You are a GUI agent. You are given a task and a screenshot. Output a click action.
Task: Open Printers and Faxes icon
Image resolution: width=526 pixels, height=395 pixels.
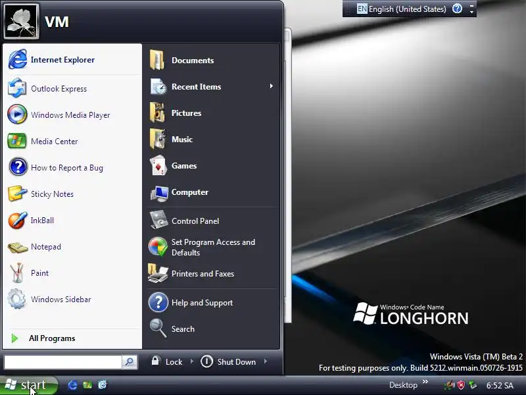[x=158, y=273]
